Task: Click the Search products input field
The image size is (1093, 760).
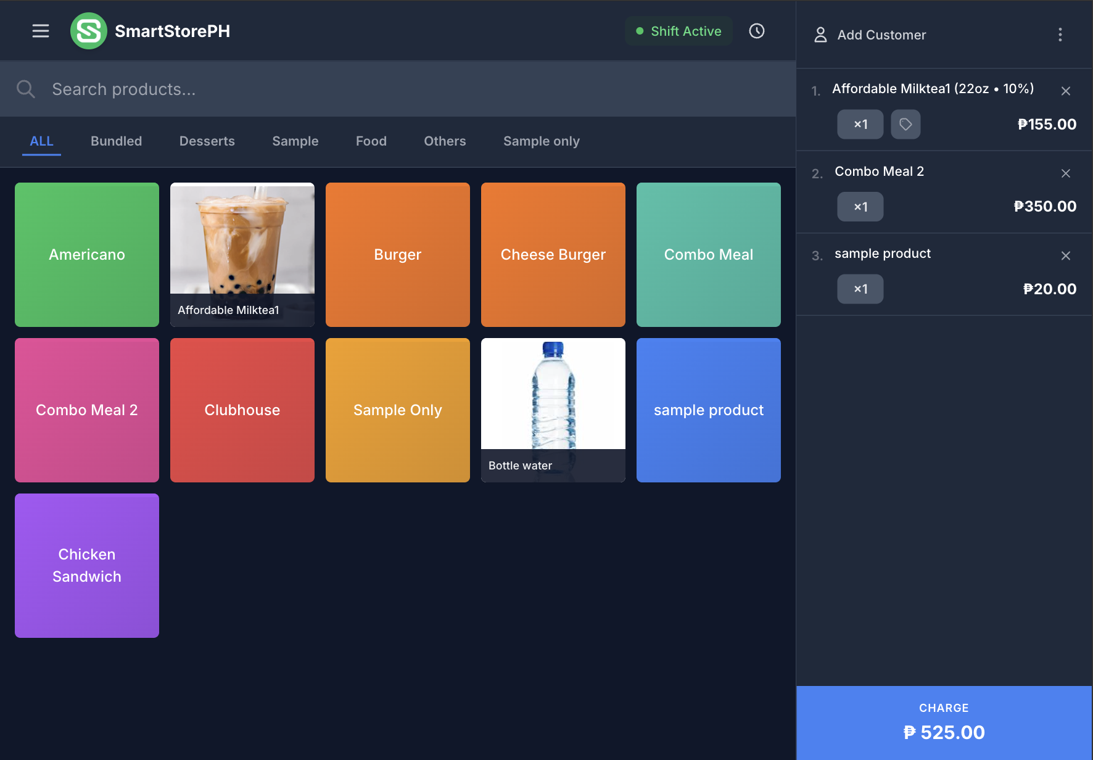Action: tap(247, 89)
